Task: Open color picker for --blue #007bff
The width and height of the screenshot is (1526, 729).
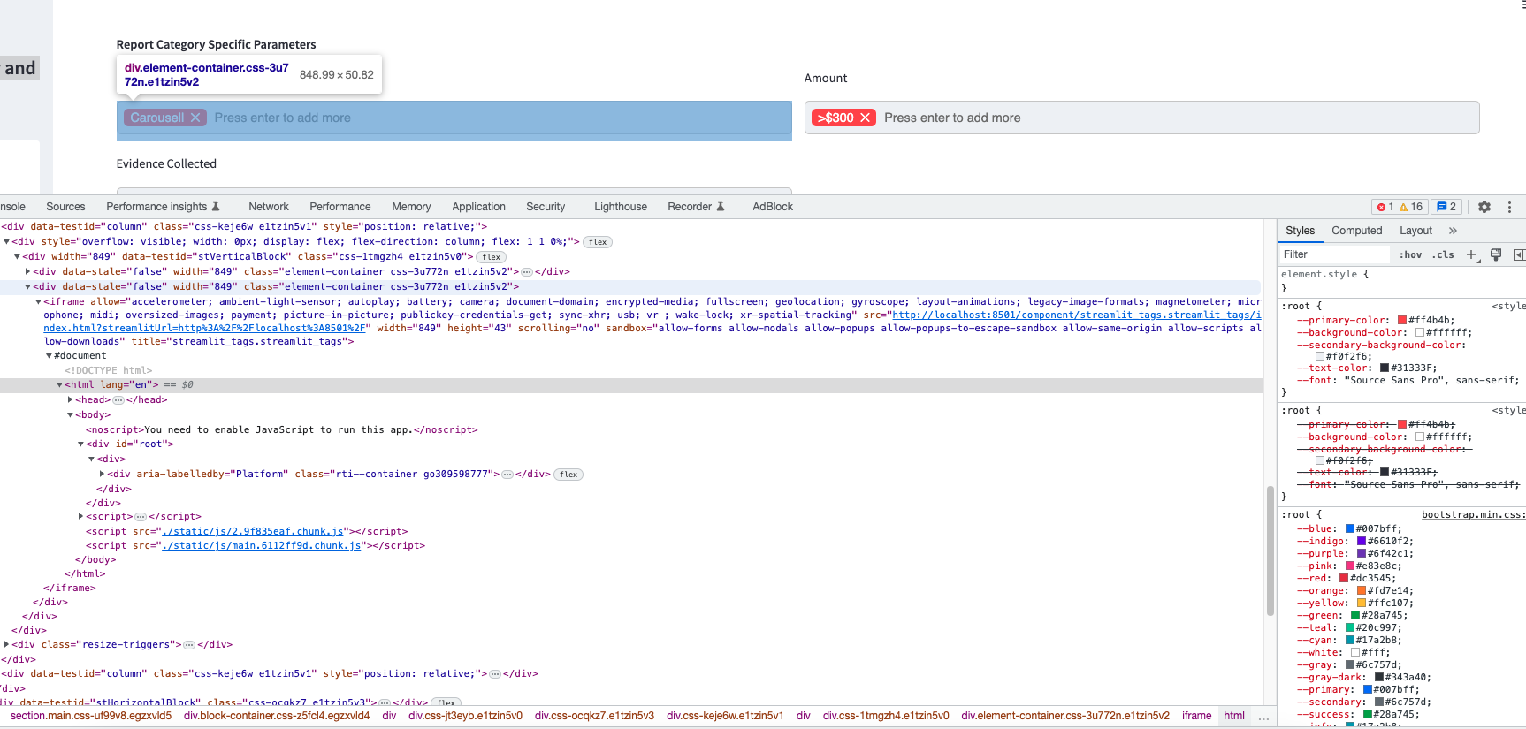Action: point(1350,529)
